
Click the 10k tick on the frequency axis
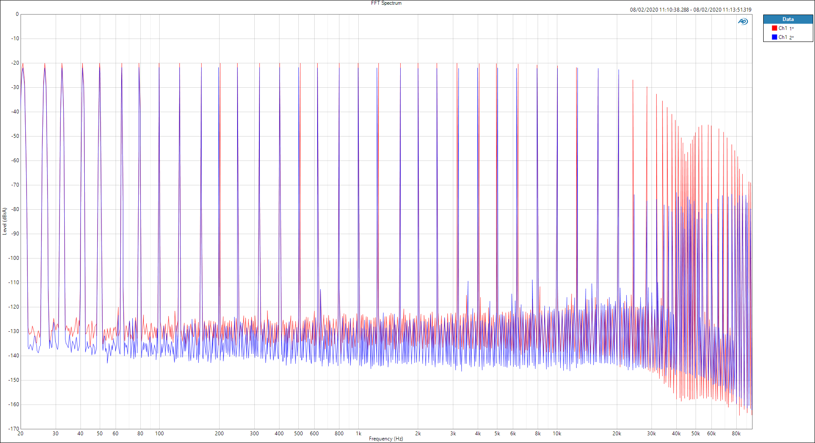pos(556,434)
